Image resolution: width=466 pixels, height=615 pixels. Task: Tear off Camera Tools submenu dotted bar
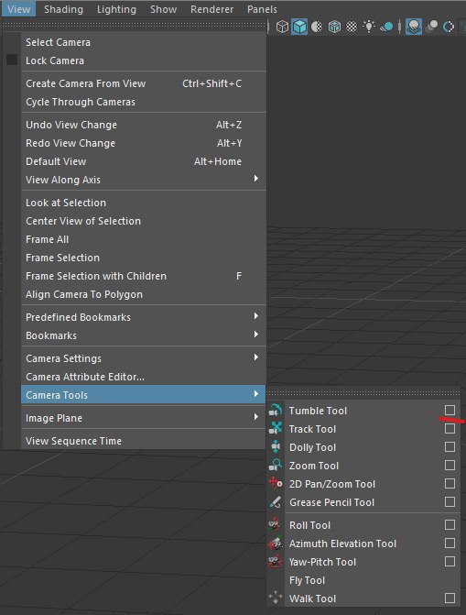click(363, 393)
